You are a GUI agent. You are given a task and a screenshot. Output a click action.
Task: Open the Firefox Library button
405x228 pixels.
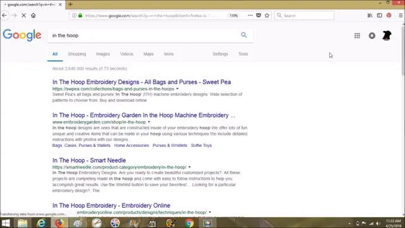(x=370, y=15)
